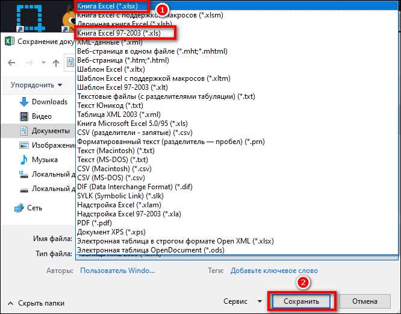Collapse folders with Скрыть папки
This screenshot has width=401, height=314.
(36, 303)
